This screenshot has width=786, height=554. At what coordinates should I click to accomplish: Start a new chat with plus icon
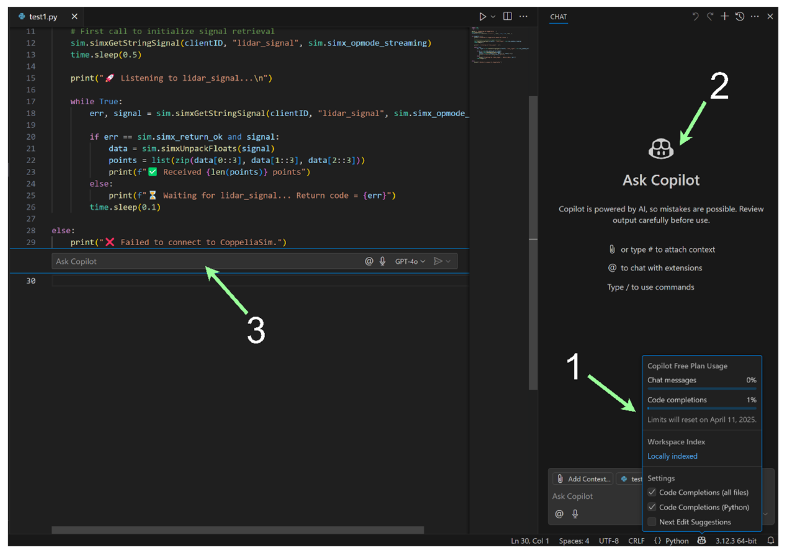click(724, 16)
